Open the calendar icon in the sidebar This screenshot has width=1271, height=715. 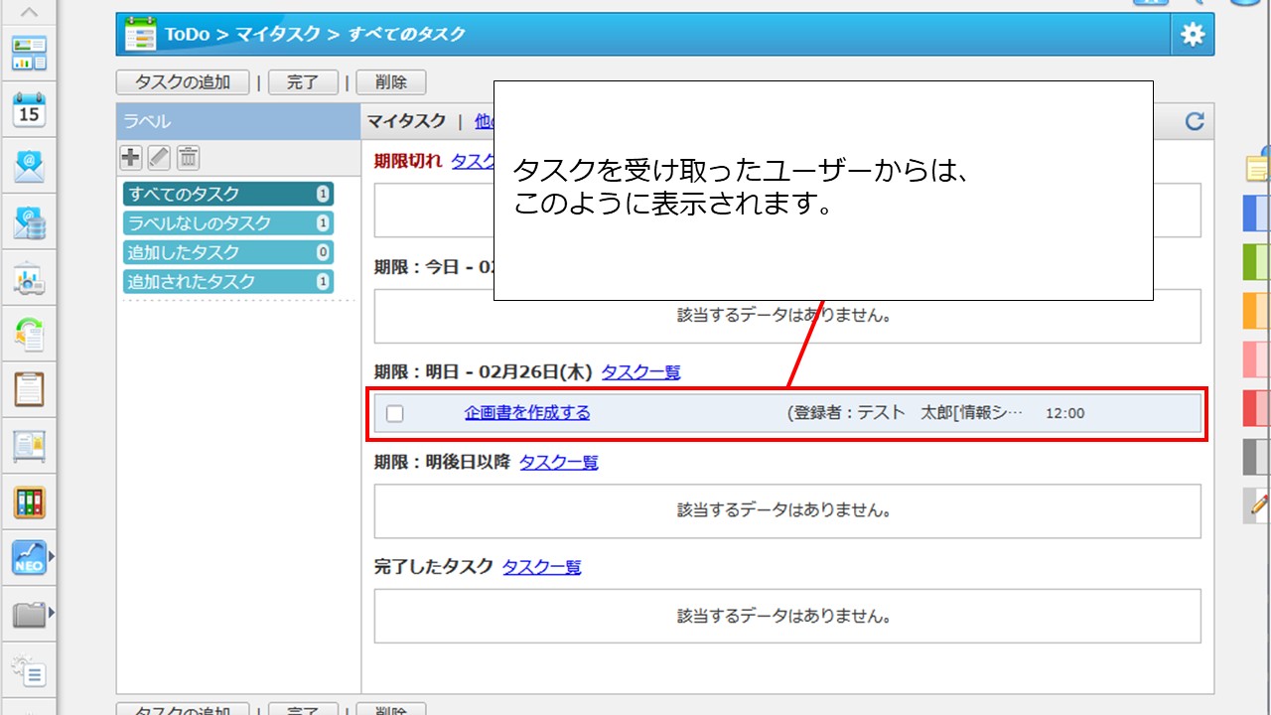click(x=29, y=109)
